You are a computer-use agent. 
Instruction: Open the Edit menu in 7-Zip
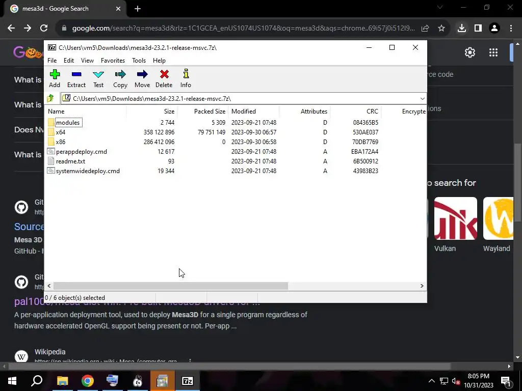tap(69, 61)
